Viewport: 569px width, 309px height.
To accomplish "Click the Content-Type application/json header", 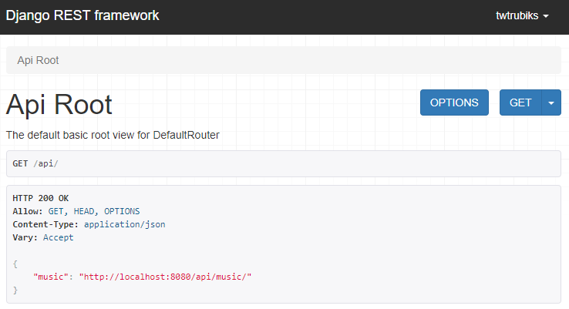I will (x=89, y=224).
